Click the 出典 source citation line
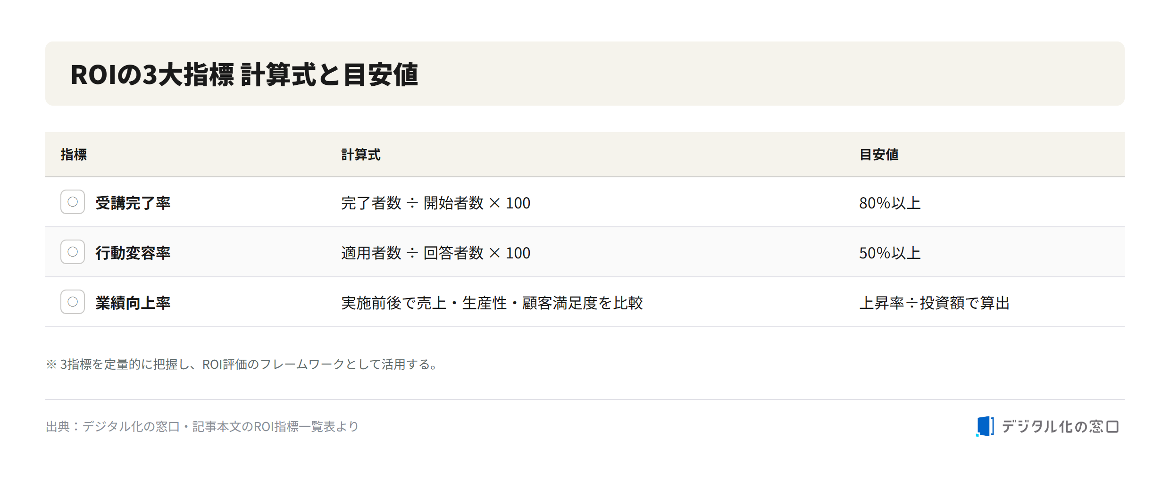This screenshot has width=1170, height=481. click(202, 426)
